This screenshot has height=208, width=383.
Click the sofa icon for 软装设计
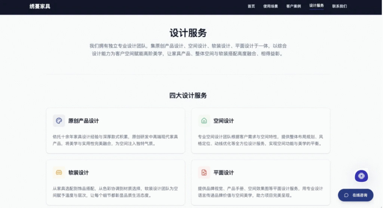pos(59,172)
